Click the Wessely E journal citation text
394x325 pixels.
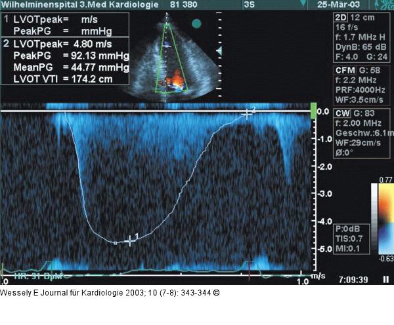(x=110, y=293)
